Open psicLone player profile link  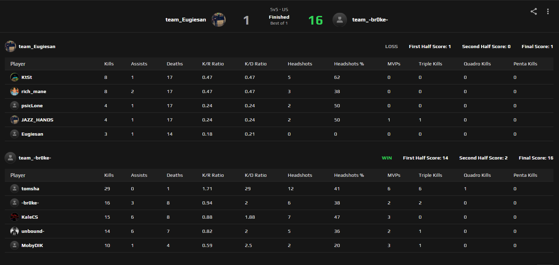tap(32, 106)
